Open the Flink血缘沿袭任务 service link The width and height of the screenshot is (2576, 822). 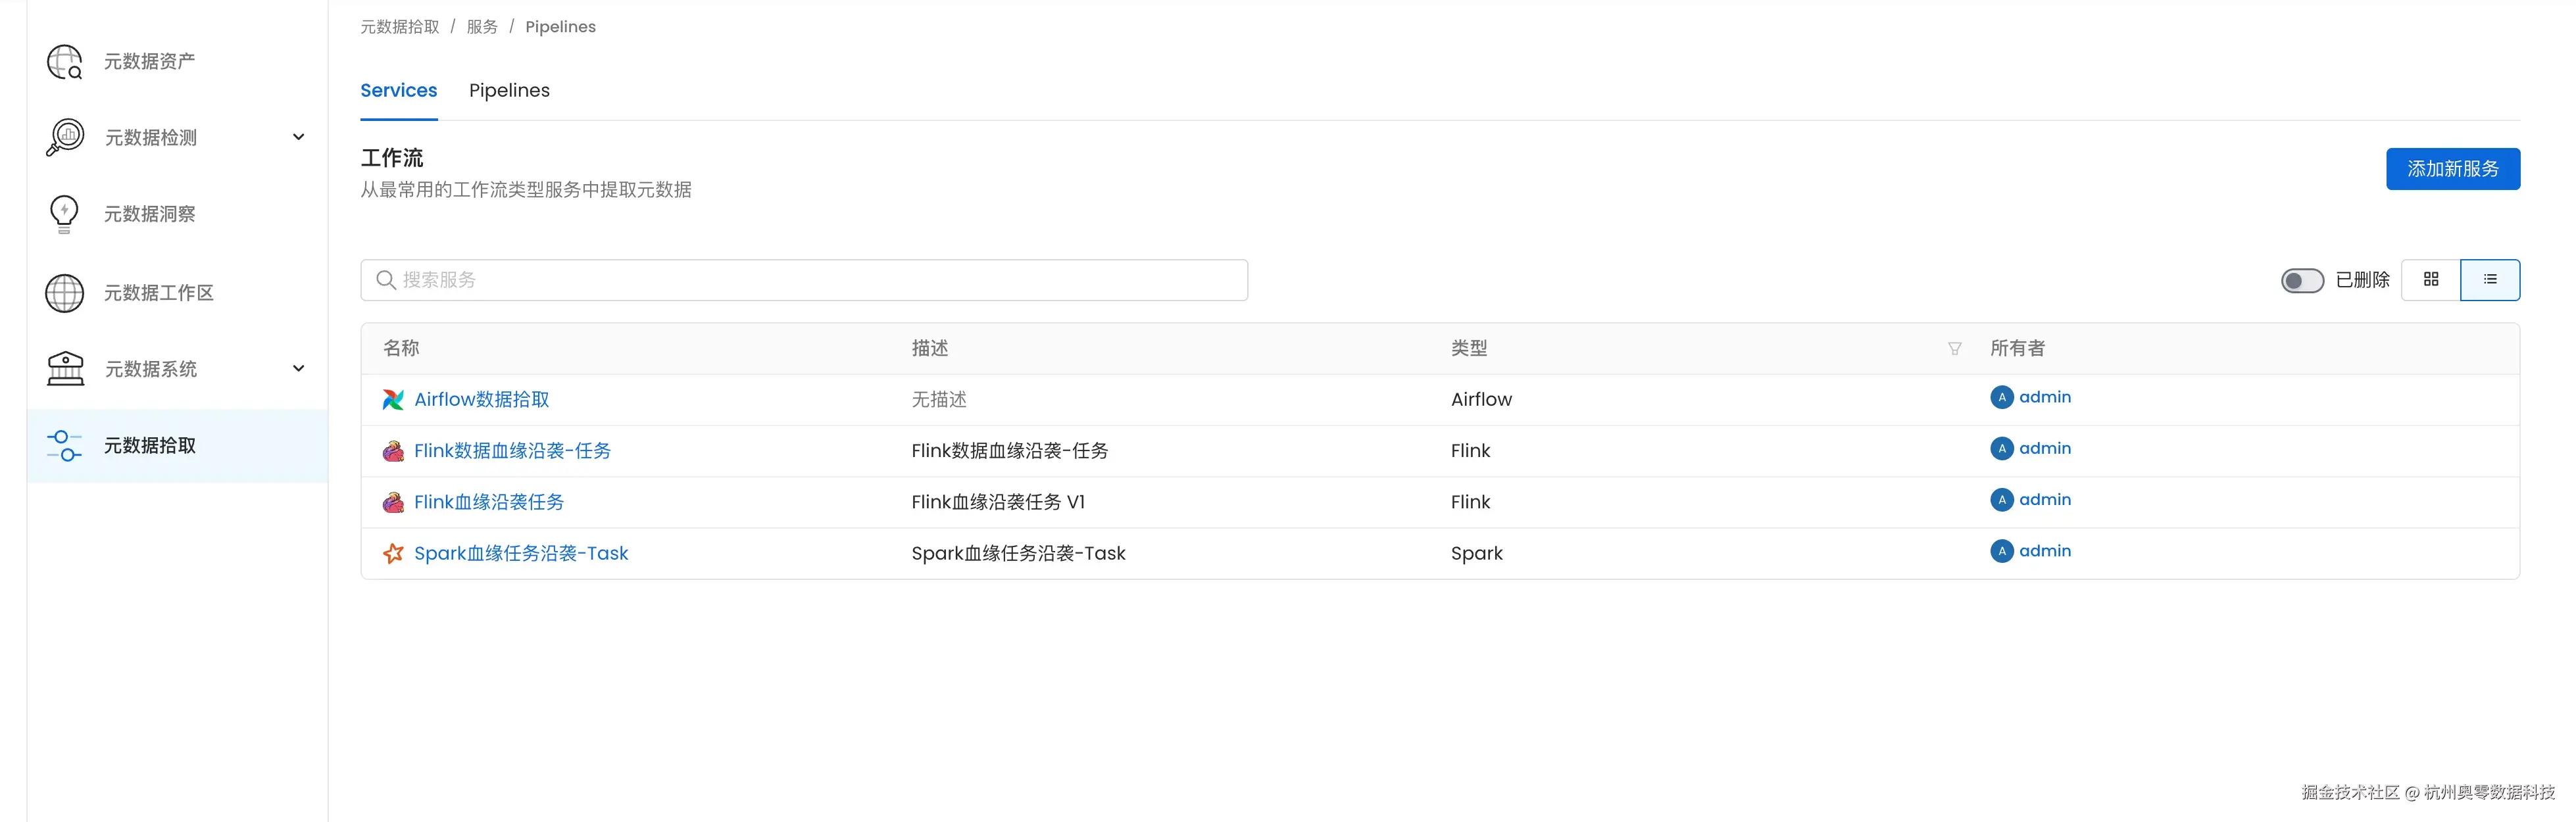[489, 501]
